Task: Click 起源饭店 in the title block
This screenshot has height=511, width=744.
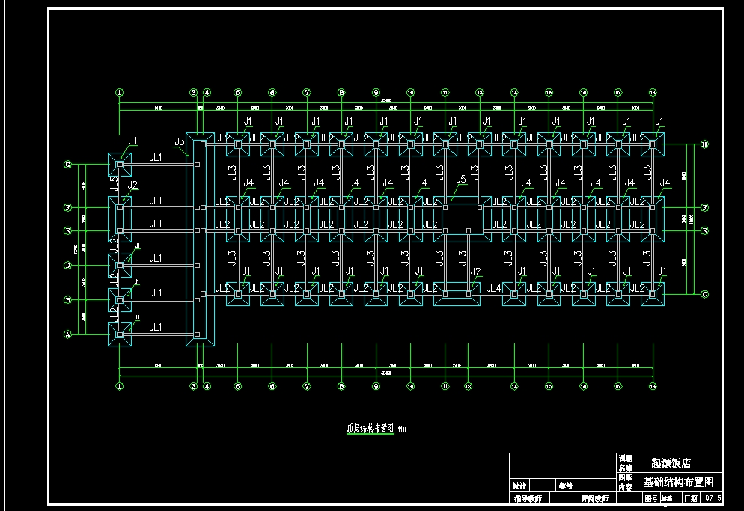Action: tap(671, 463)
